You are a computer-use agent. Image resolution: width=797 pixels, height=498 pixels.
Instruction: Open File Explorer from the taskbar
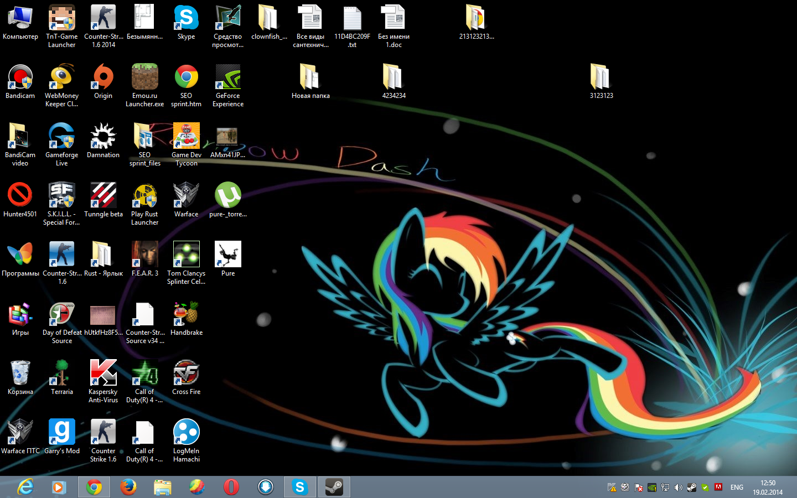pyautogui.click(x=163, y=487)
